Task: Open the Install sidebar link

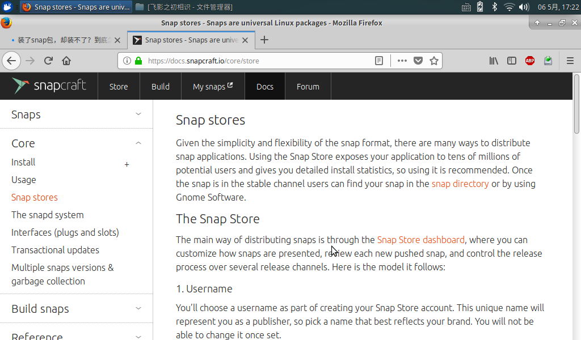Action: (x=23, y=163)
